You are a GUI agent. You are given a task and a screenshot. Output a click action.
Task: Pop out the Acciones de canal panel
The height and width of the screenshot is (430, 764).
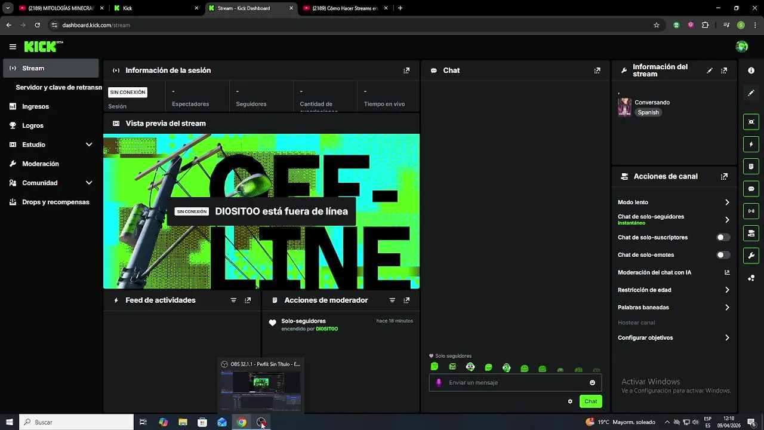click(724, 177)
